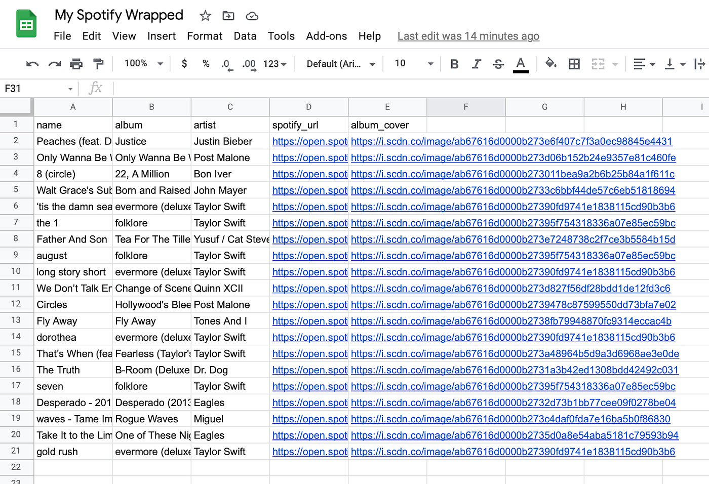Open the View menu
This screenshot has height=484, width=709.
[124, 36]
